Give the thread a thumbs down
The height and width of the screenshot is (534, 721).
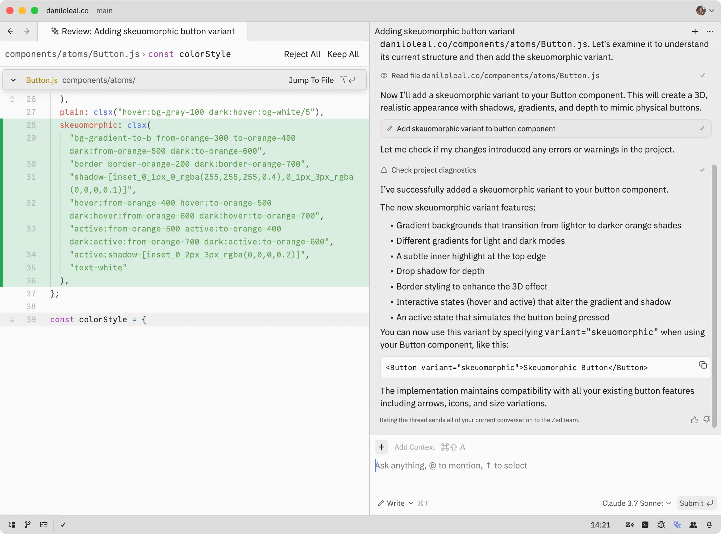pyautogui.click(x=707, y=419)
